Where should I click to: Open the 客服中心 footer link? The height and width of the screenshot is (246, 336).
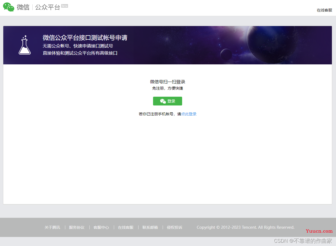[x=101, y=227]
